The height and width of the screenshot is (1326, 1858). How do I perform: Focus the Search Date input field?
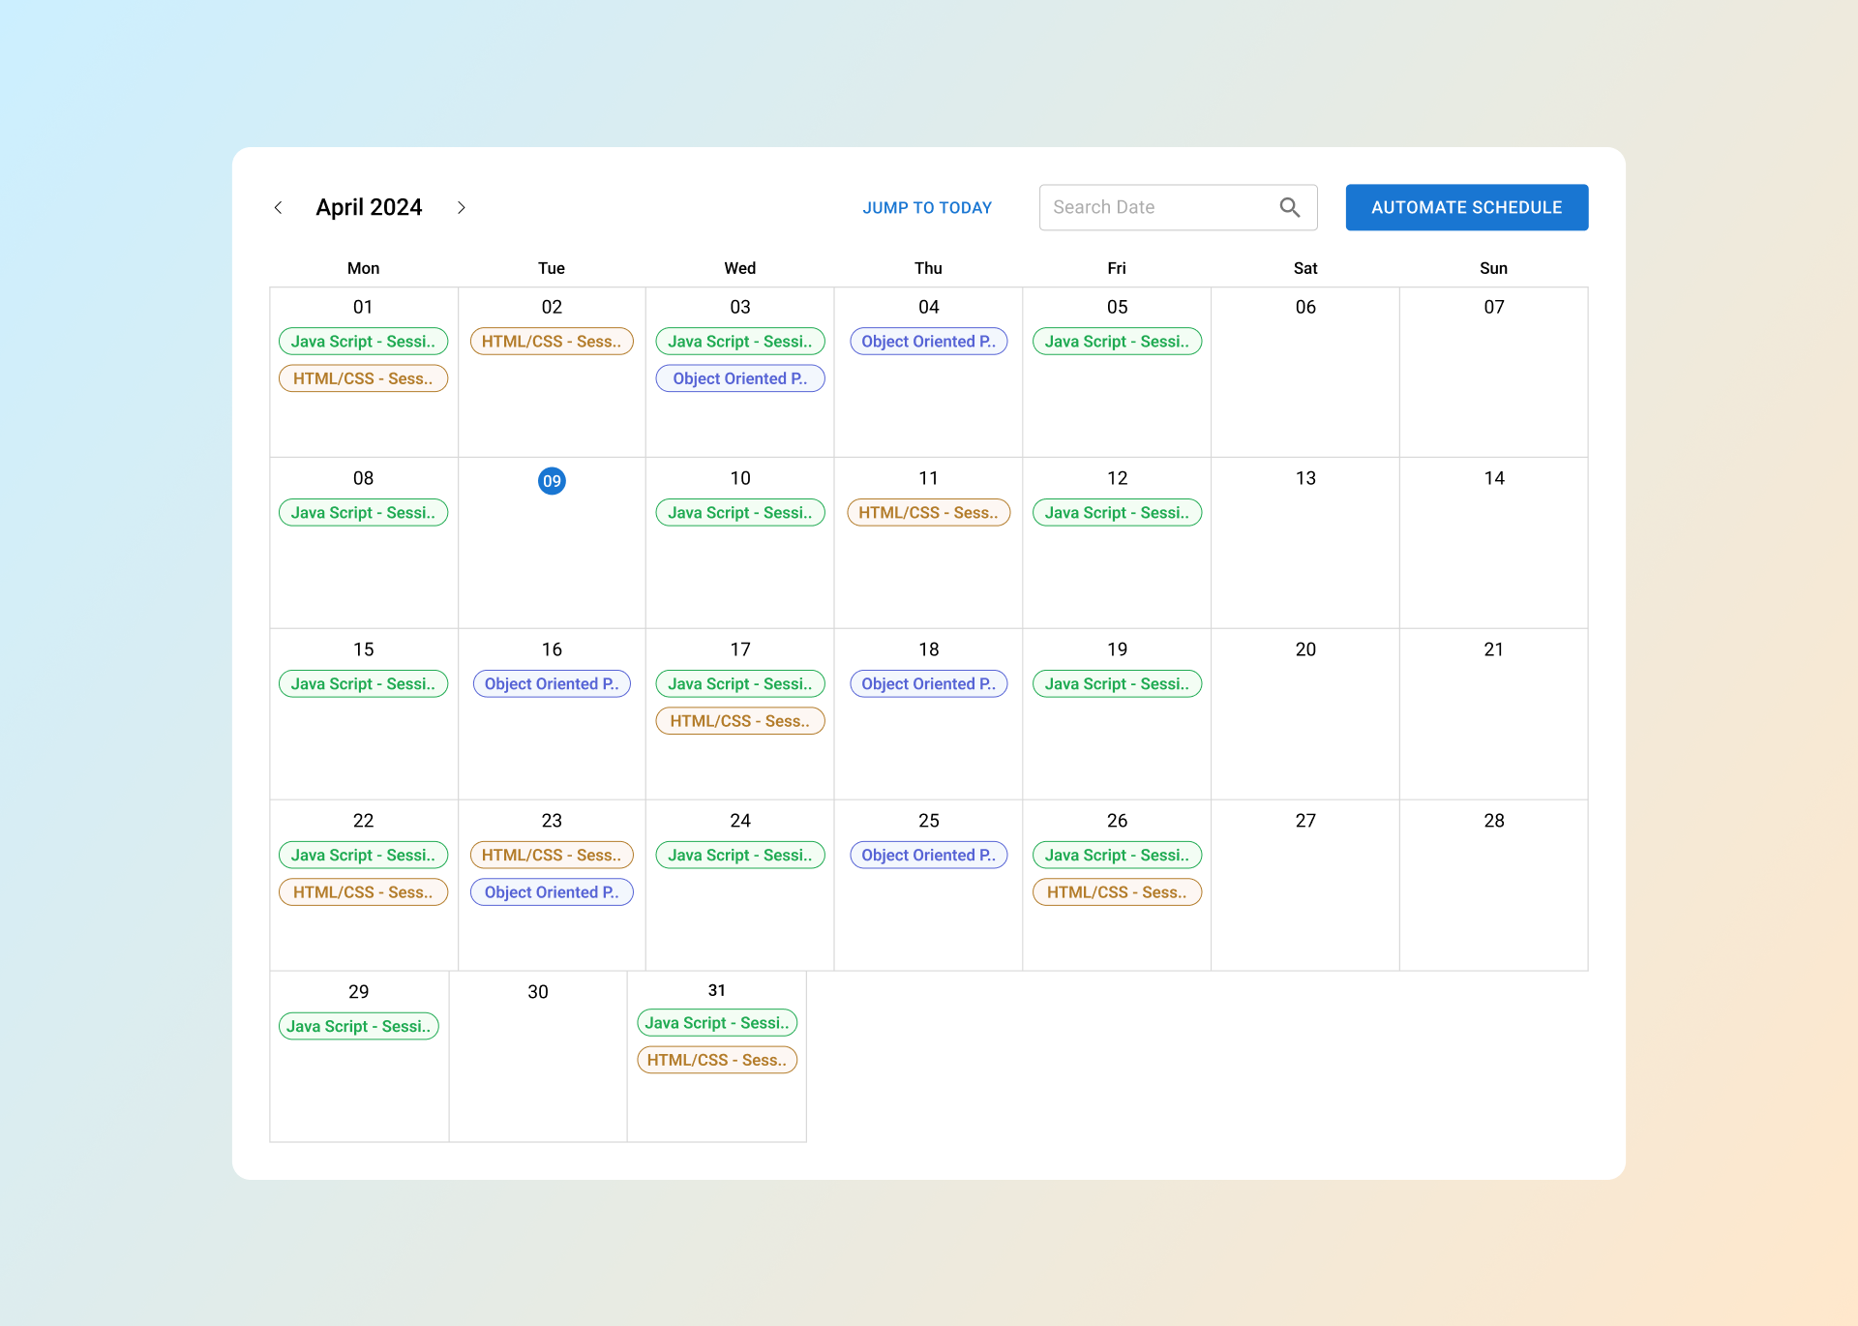(x=1178, y=207)
